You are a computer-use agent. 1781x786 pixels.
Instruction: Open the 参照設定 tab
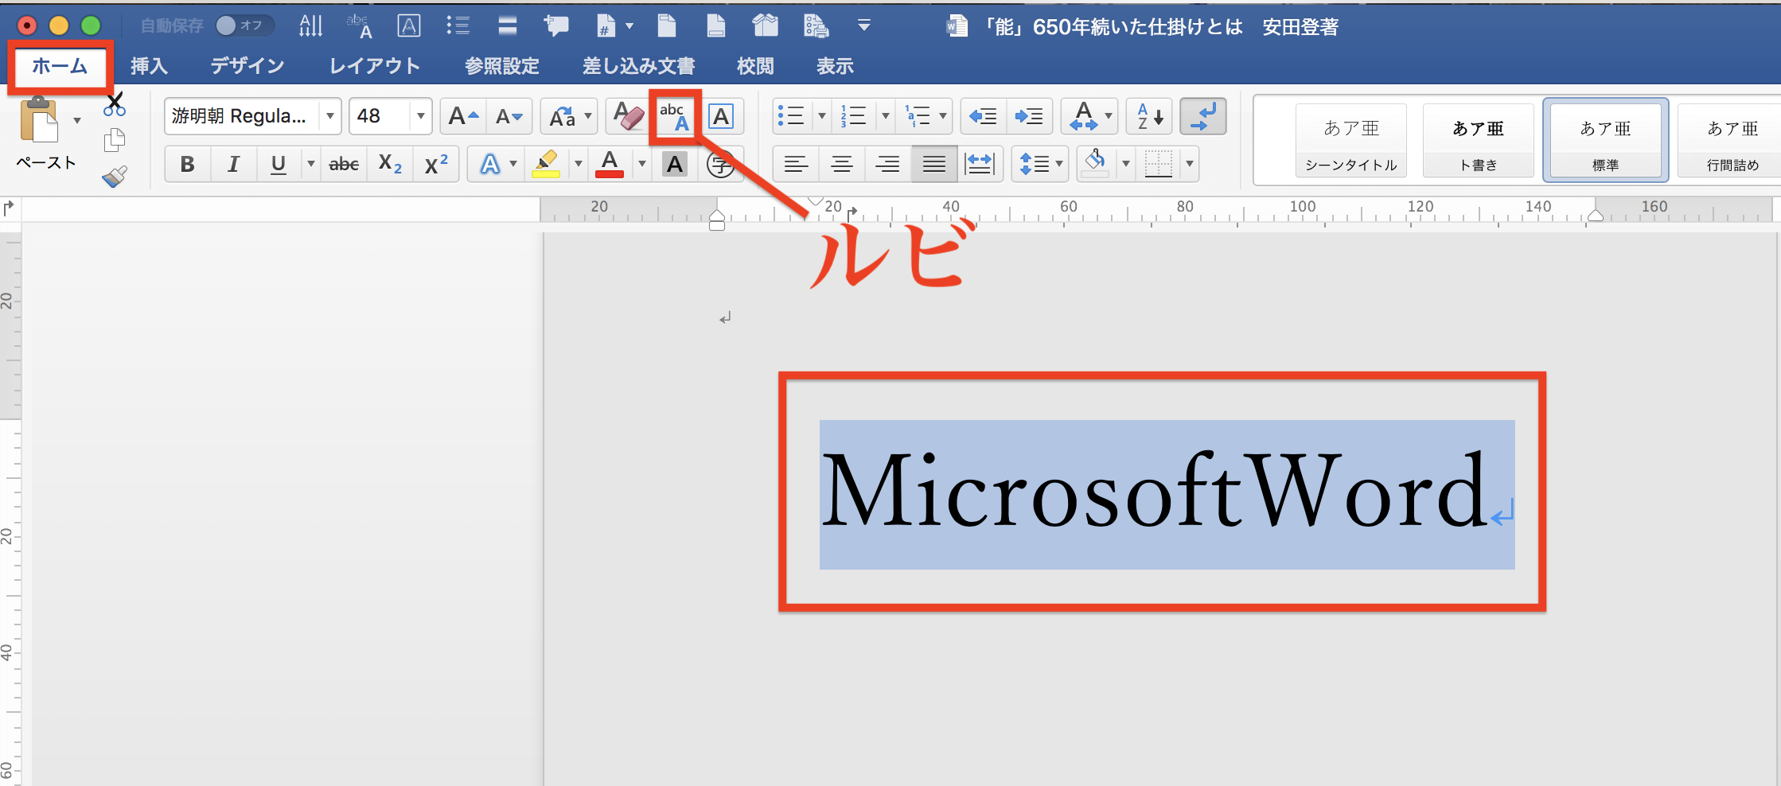pos(501,66)
